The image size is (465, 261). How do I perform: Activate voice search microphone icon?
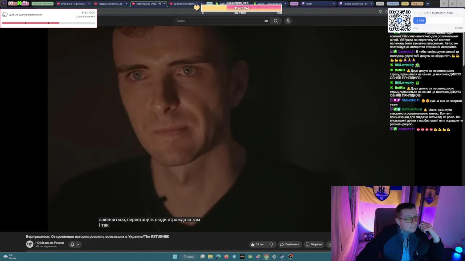[288, 21]
